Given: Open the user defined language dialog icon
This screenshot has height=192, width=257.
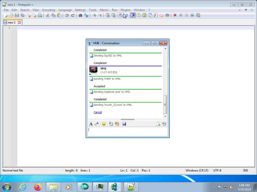Looking at the screenshot, I should [139, 15].
